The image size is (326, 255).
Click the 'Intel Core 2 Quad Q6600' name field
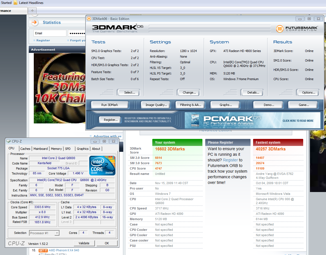(59, 158)
